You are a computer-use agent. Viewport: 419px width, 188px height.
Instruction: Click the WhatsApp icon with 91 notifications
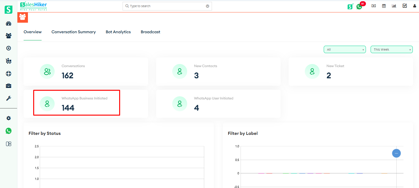tap(359, 6)
